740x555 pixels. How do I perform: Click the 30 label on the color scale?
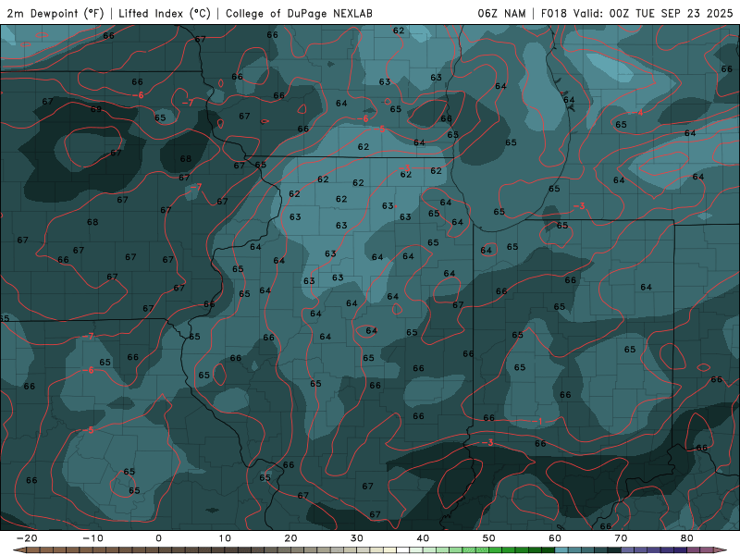tap(357, 538)
